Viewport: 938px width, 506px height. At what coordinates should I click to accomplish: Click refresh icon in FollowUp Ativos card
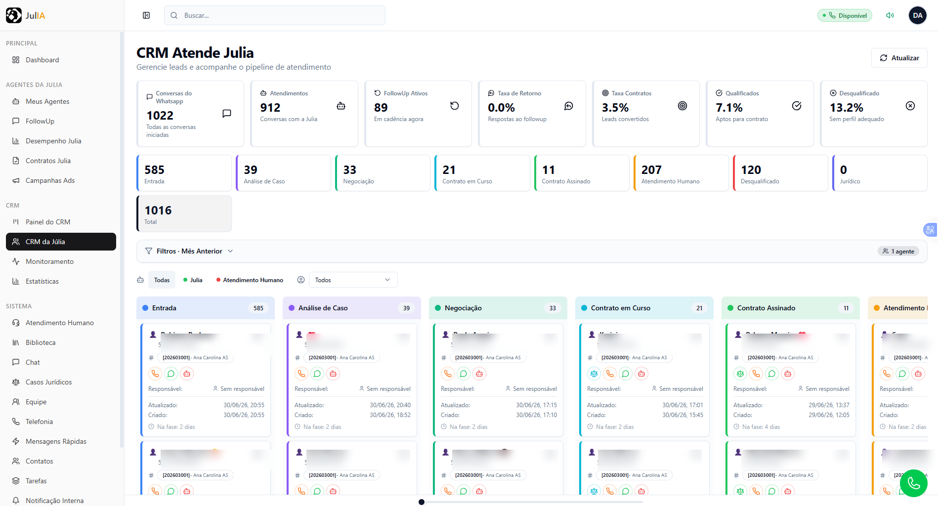click(x=455, y=106)
